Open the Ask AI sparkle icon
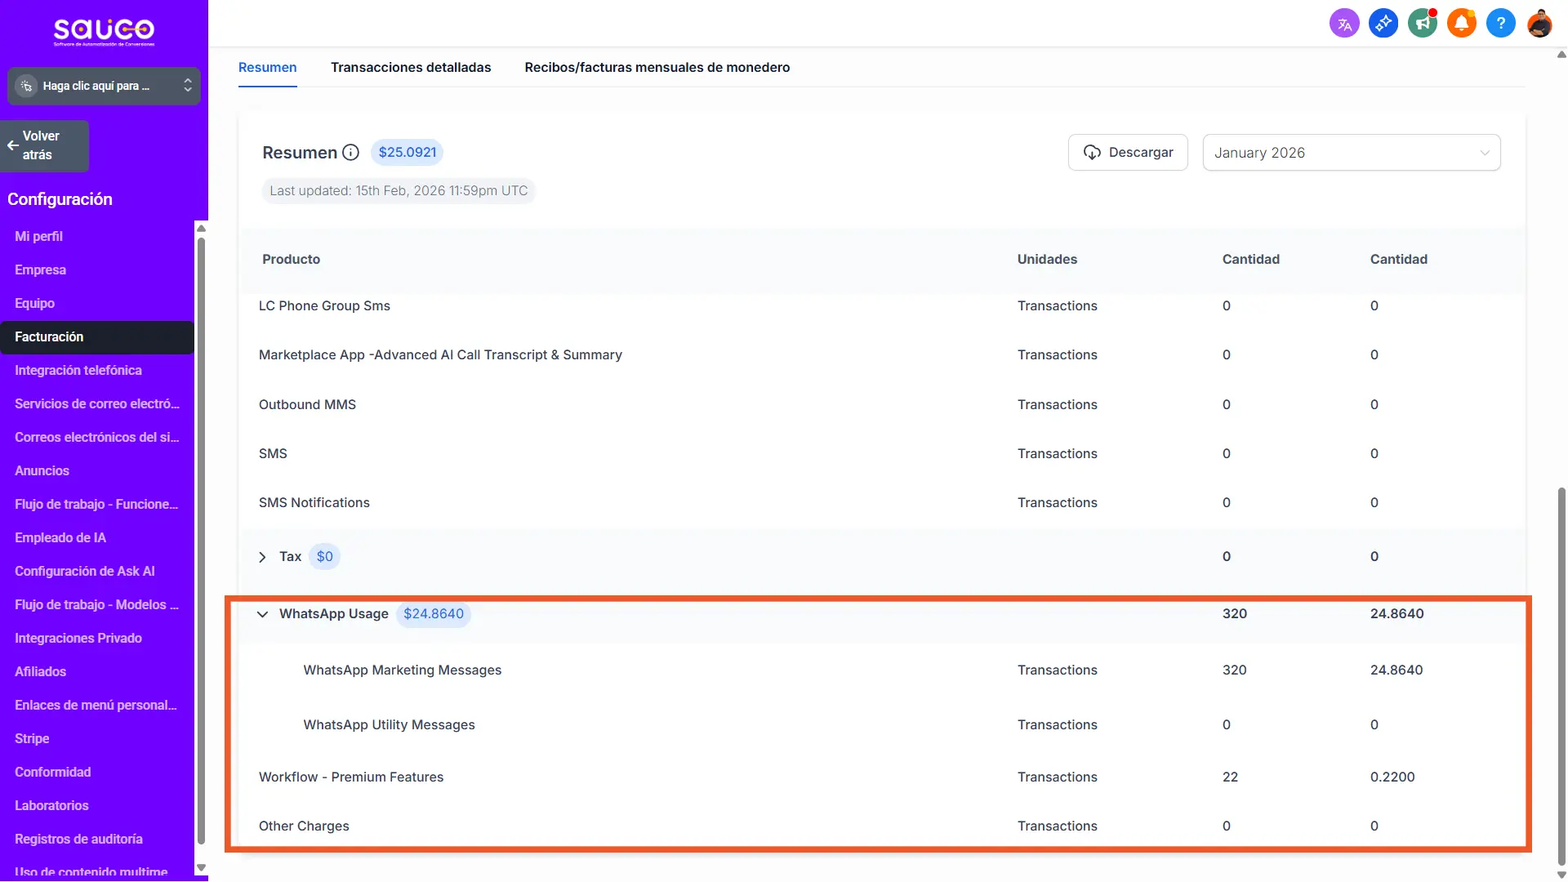The height and width of the screenshot is (882, 1568). point(1383,24)
